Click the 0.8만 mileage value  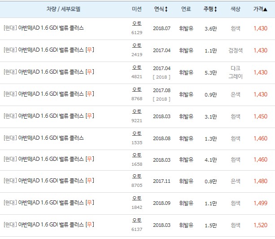211,181
